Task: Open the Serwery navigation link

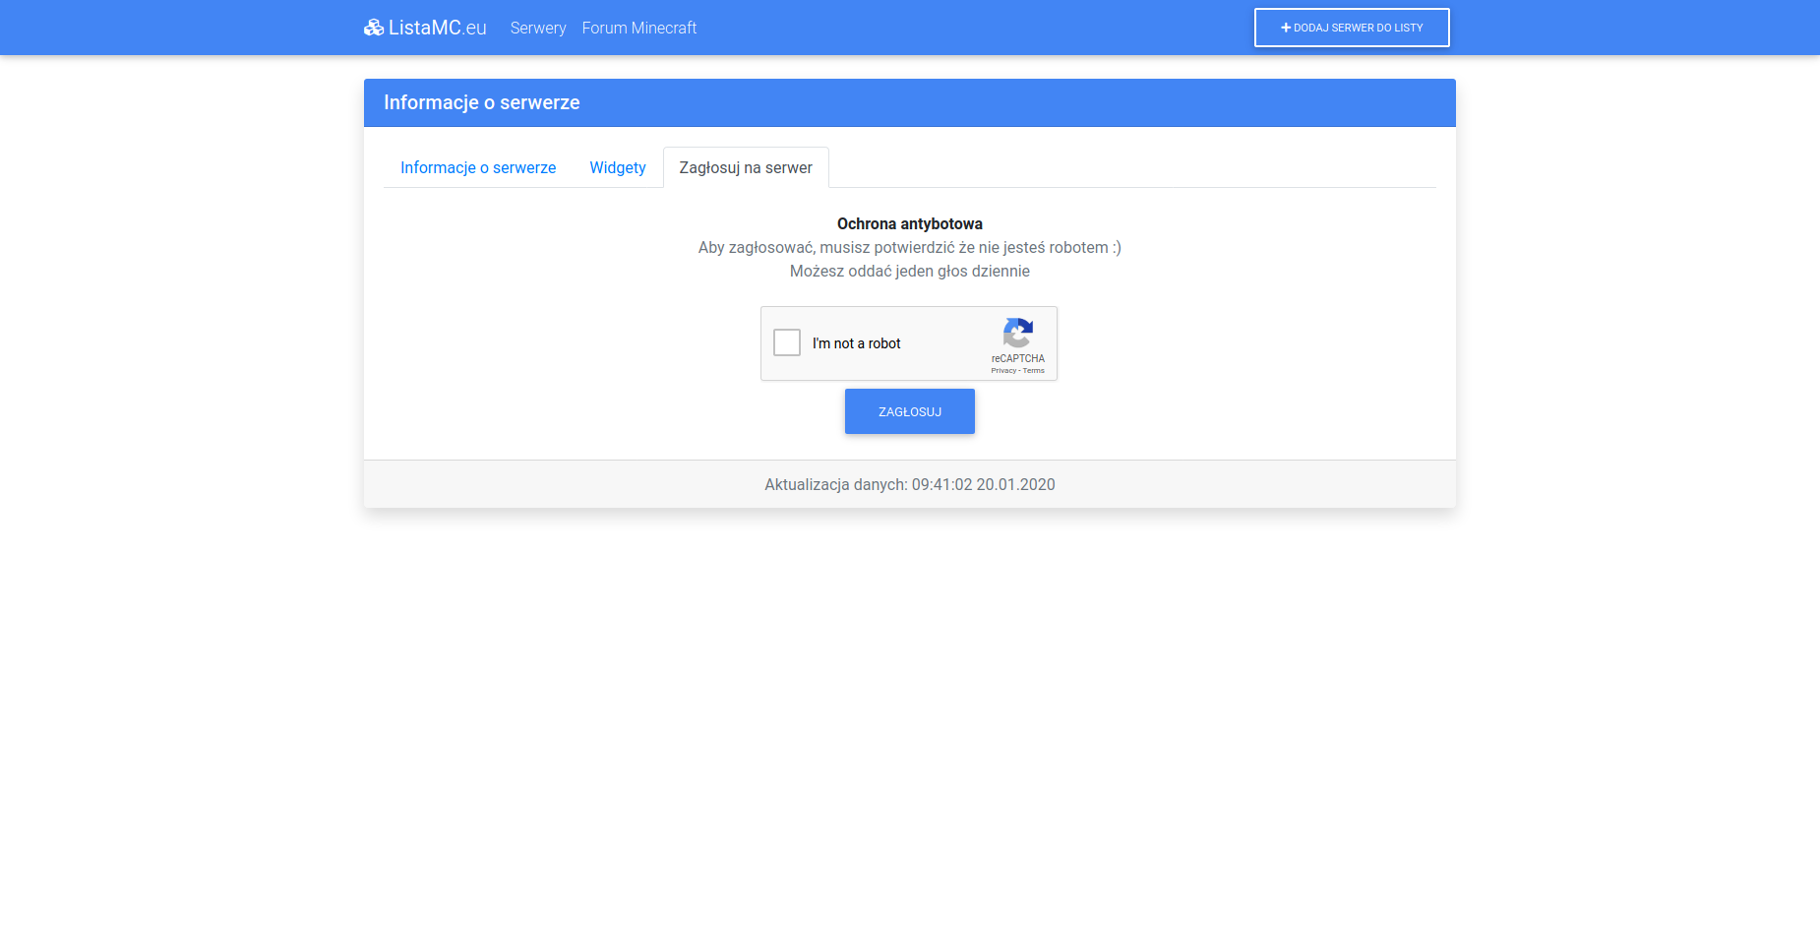Action: point(537,29)
